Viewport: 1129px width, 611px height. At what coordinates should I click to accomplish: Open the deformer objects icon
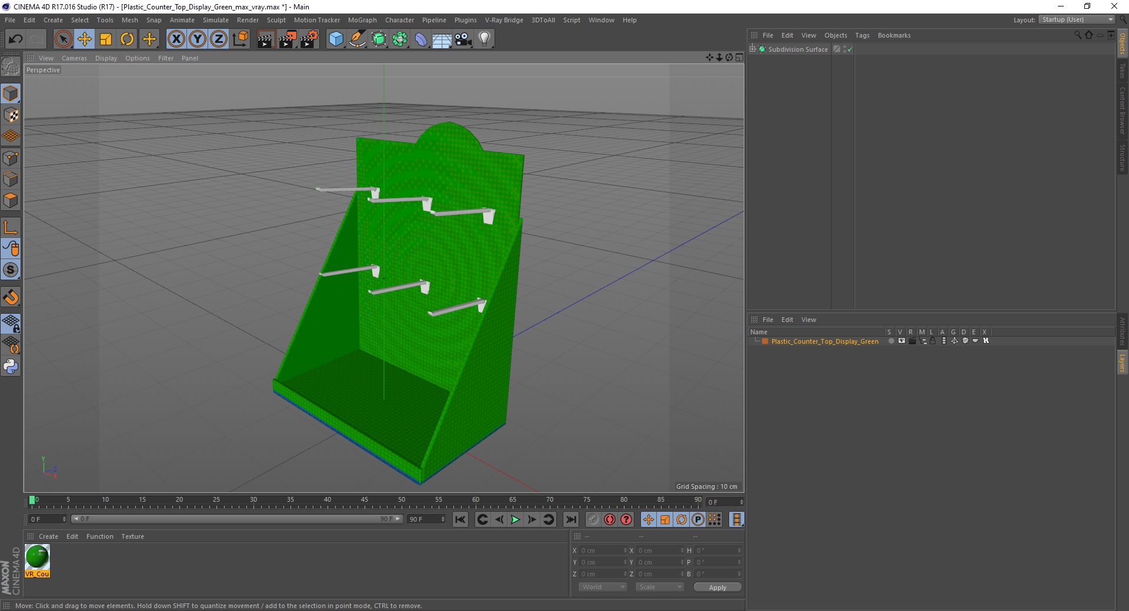click(x=421, y=39)
